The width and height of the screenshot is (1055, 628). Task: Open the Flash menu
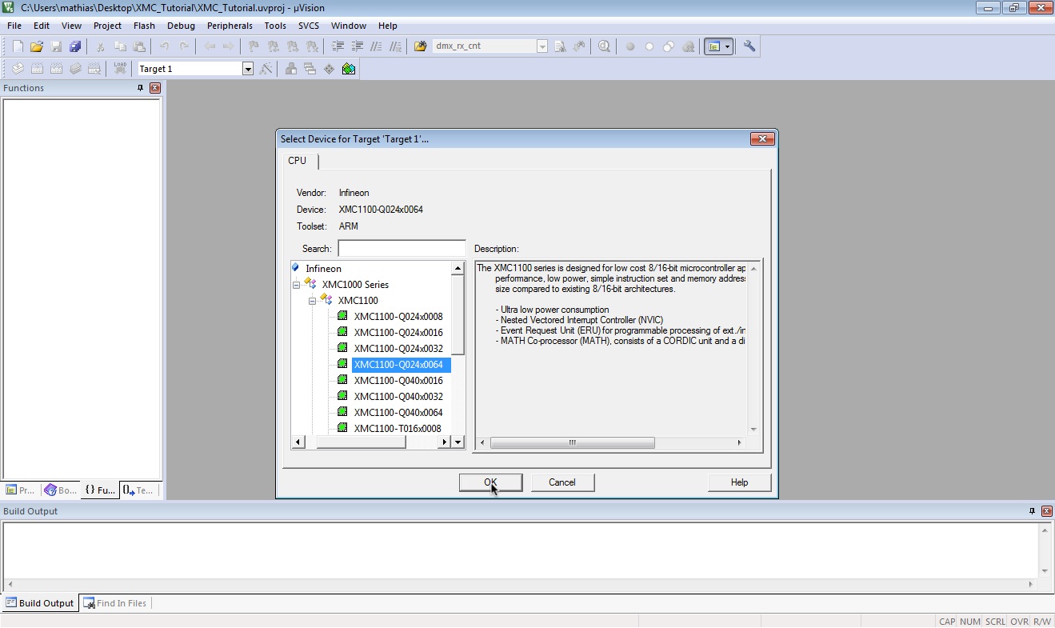[x=144, y=26]
